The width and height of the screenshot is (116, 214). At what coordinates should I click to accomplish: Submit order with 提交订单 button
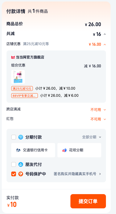88,201
